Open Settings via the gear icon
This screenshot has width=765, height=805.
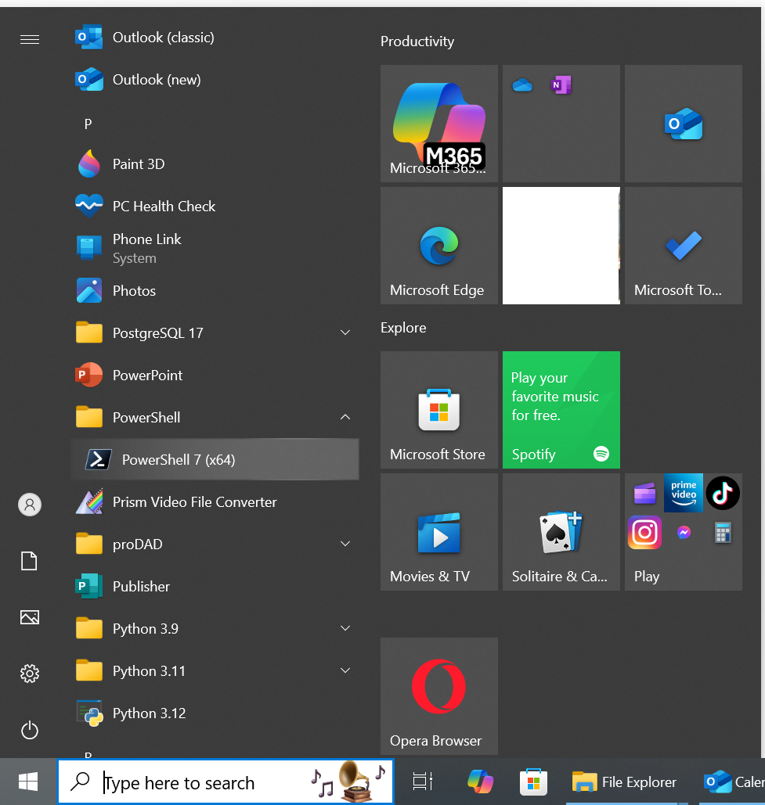[29, 673]
